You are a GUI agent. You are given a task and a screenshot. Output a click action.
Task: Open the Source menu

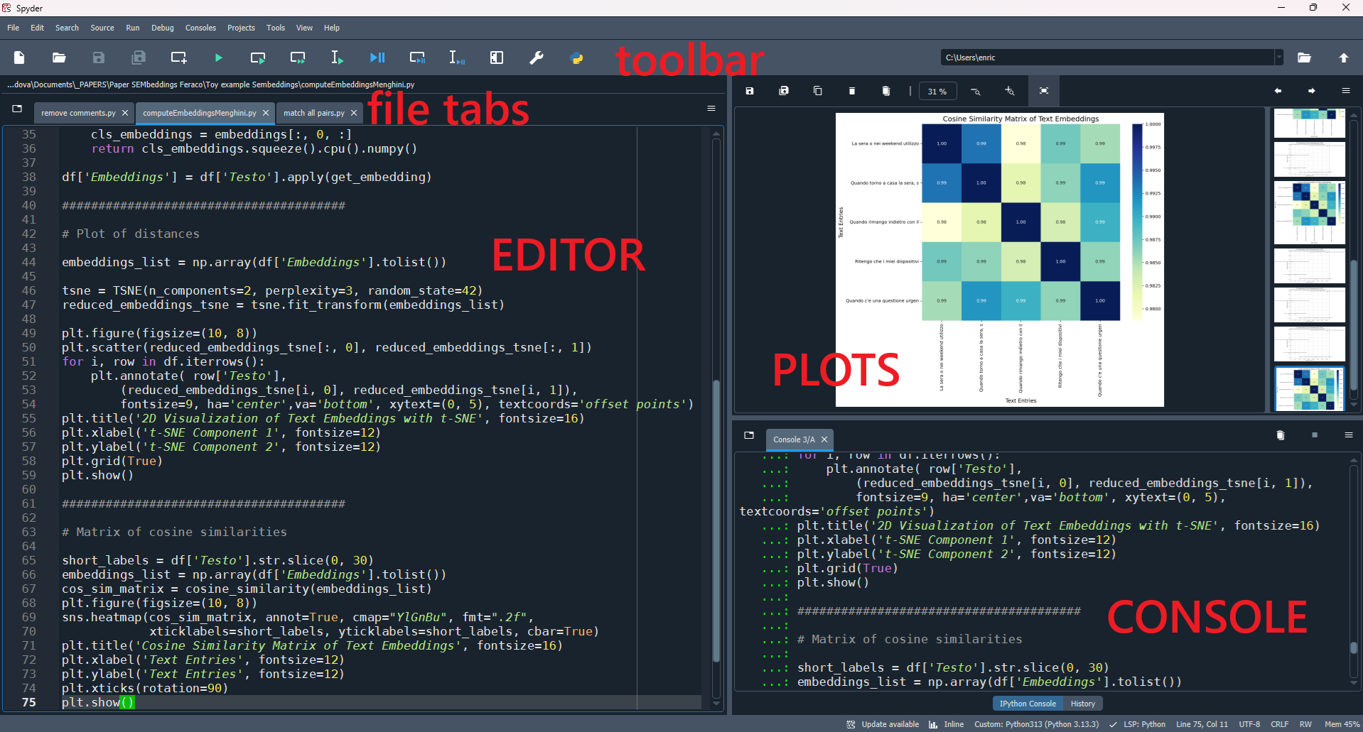102,28
